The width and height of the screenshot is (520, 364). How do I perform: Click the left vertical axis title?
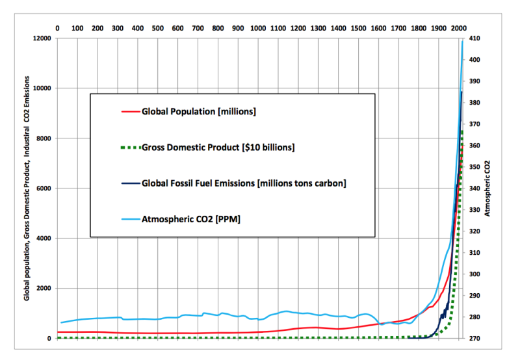point(27,188)
